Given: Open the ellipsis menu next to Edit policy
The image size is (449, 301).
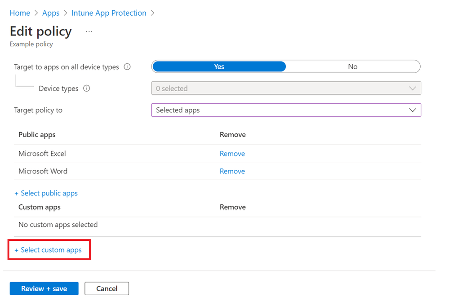Looking at the screenshot, I should (x=89, y=31).
